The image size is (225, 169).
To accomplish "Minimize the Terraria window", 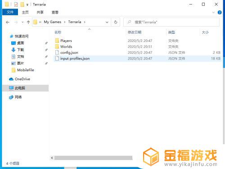I will tap(191, 5).
